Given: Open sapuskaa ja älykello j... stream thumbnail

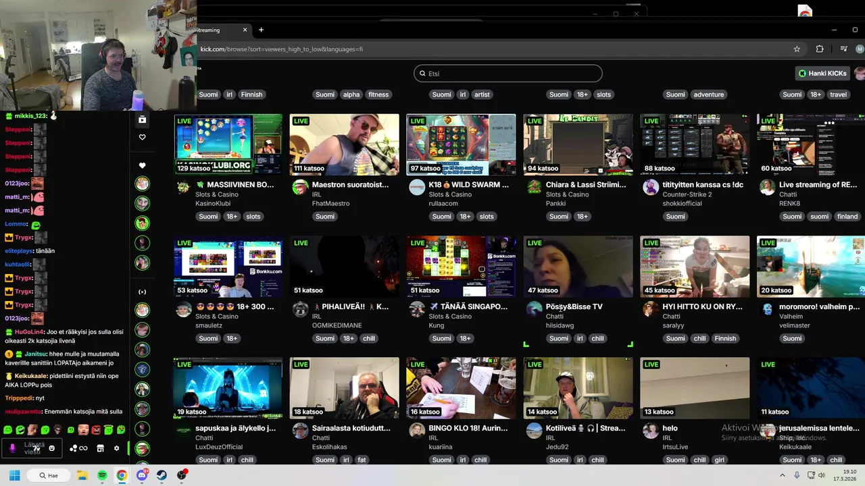Looking at the screenshot, I should click(228, 388).
